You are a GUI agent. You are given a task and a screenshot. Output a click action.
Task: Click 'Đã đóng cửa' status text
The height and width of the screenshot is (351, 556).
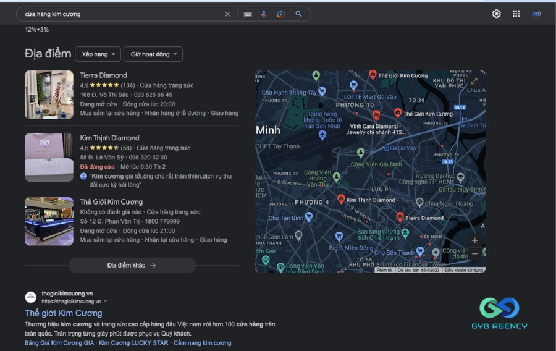point(97,167)
